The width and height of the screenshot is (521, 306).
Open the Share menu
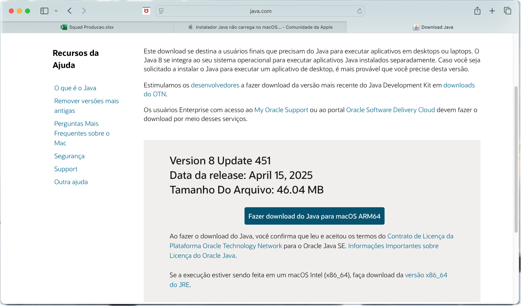point(477,11)
